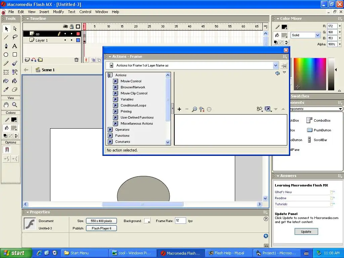Select the Paint Bucket tool
Image resolution: width=344 pixels, height=258 pixels.
15,81
